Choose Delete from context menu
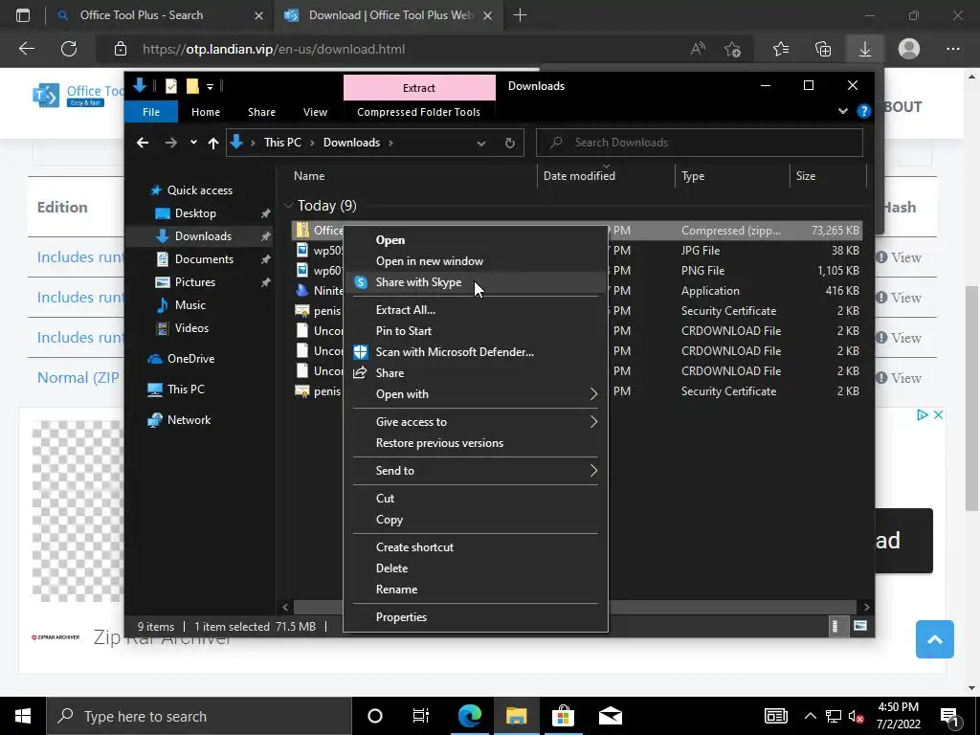Viewport: 980px width, 735px height. (391, 568)
